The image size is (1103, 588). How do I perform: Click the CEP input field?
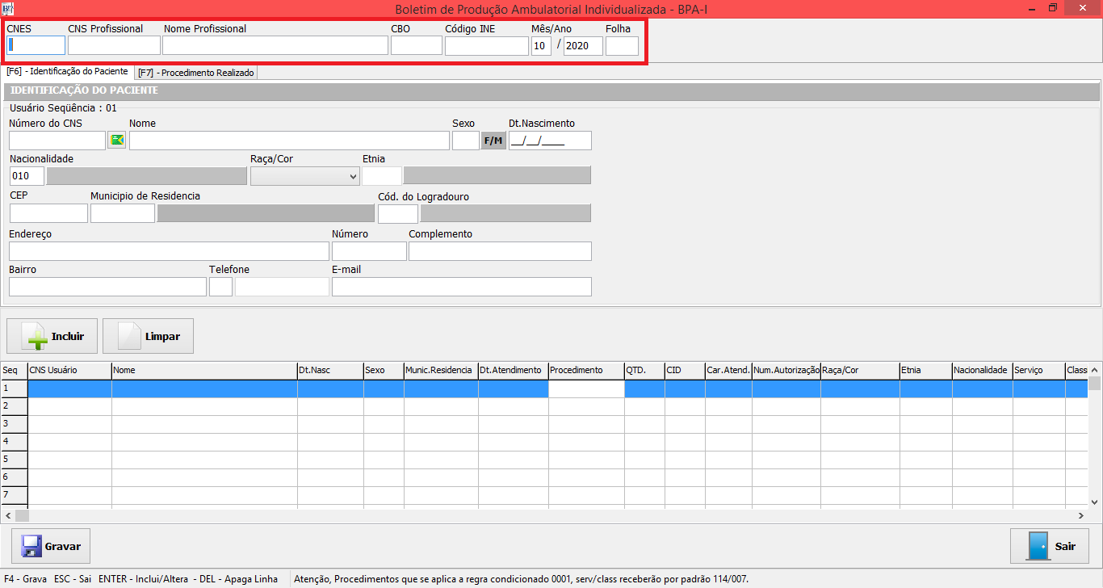[x=48, y=213]
